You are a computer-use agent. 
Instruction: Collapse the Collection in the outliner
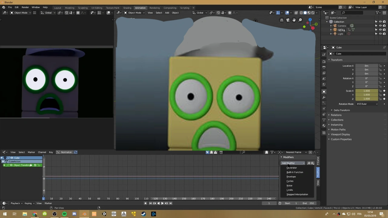(327, 21)
